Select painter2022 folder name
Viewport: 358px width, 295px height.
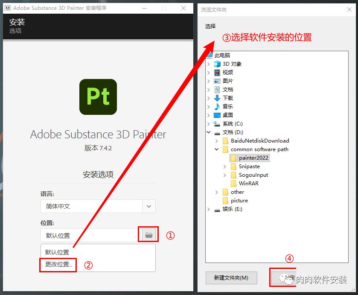[x=253, y=158]
